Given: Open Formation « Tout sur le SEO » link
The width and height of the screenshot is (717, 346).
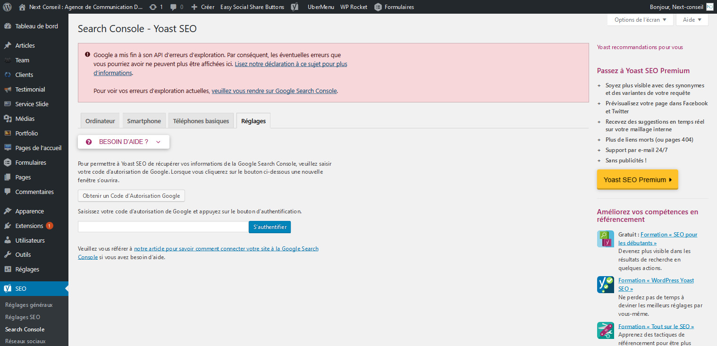Looking at the screenshot, I should point(656,326).
